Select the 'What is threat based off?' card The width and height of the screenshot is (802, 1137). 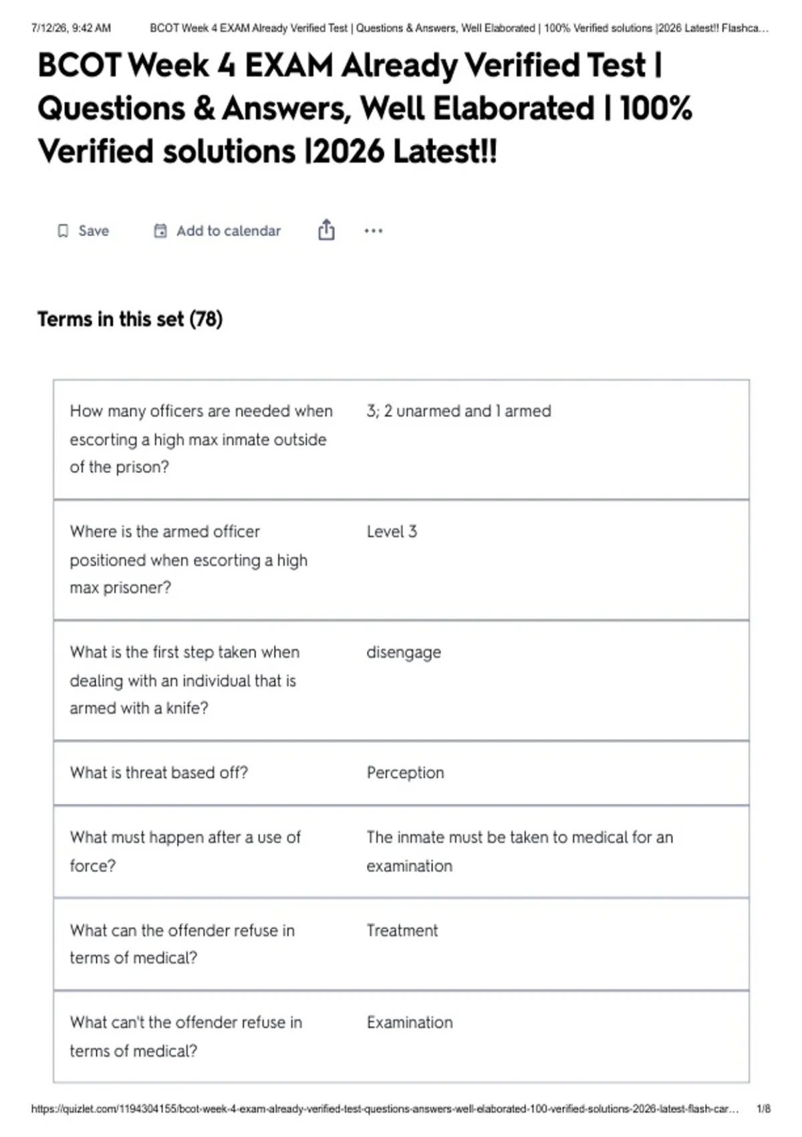401,773
